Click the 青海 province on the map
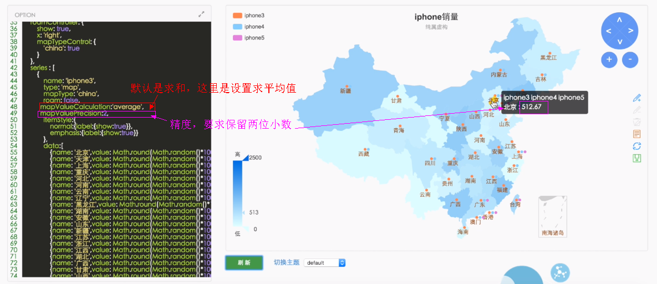The height and width of the screenshot is (284, 657). click(399, 130)
